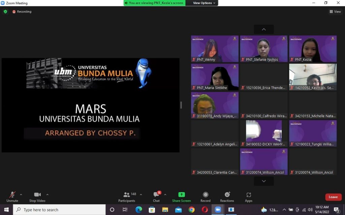Open the notification center icon
Image resolution: width=345 pixels, height=215 pixels.
[337, 210]
